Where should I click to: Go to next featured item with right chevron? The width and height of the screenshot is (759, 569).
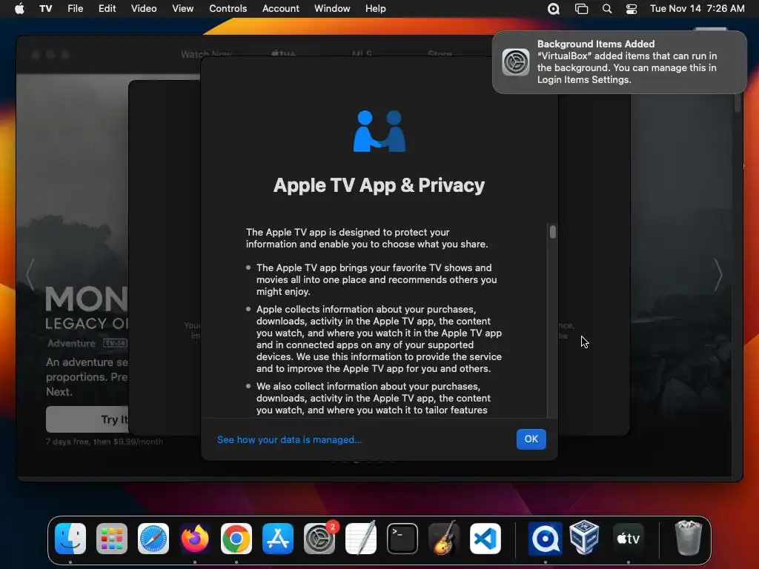tap(717, 275)
